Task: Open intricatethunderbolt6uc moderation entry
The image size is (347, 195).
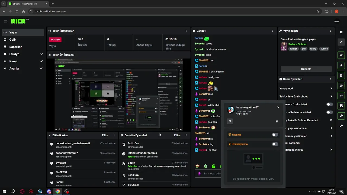Action: (x=142, y=153)
